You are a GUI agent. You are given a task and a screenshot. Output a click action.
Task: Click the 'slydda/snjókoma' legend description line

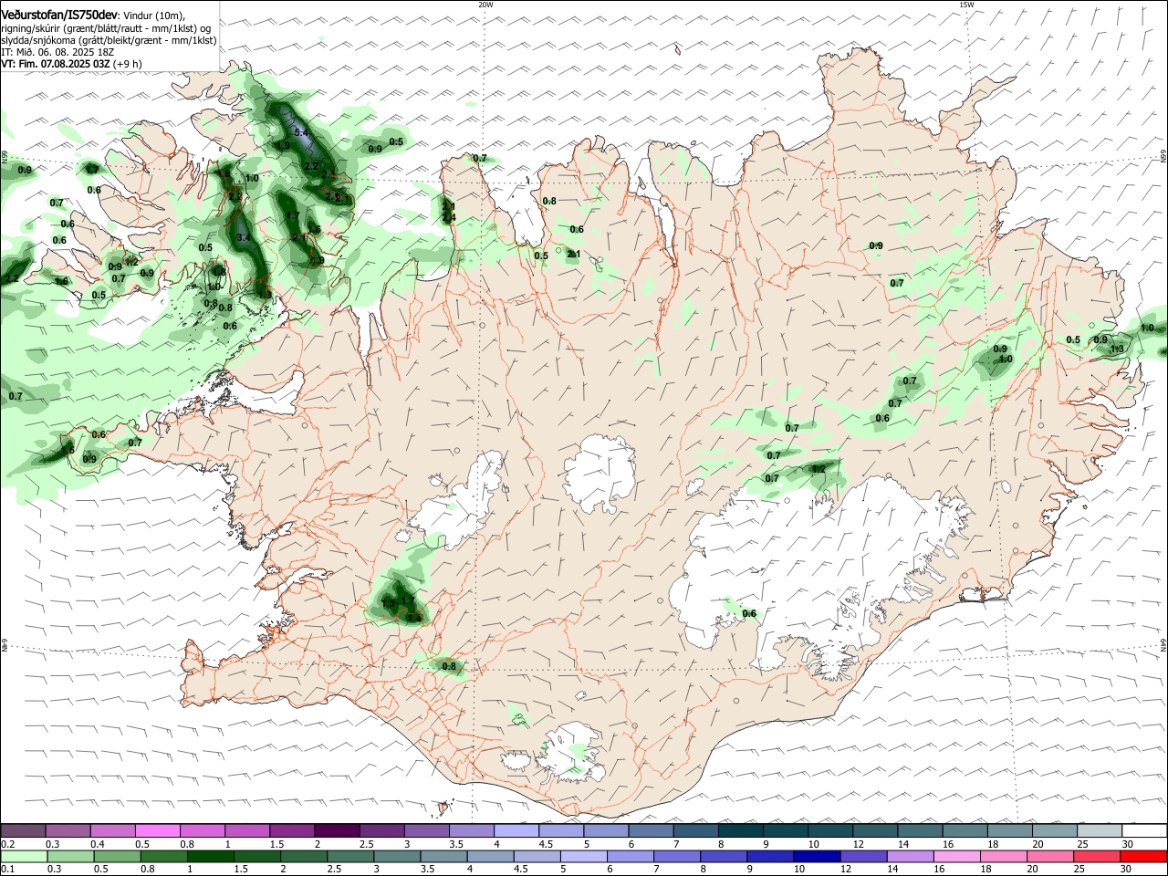pos(109,40)
